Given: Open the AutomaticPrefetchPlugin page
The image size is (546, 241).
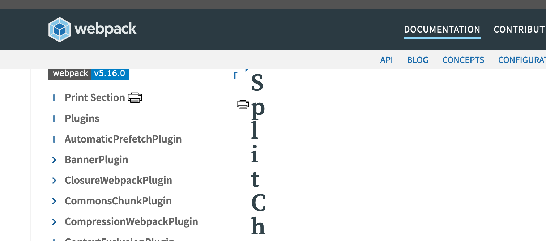Looking at the screenshot, I should coord(123,139).
